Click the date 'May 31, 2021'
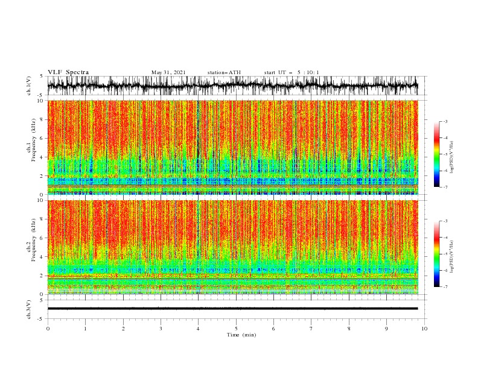This screenshot has height=369, width=478. tap(168, 72)
